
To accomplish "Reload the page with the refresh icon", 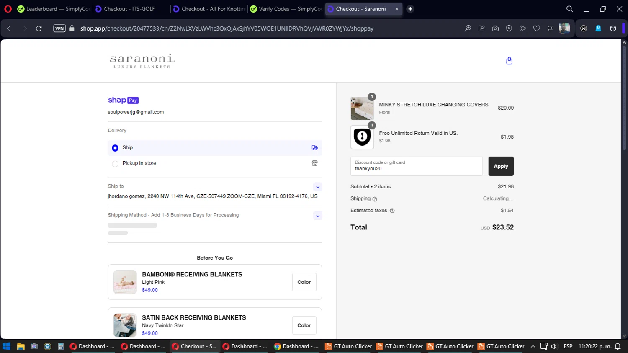I will (39, 28).
